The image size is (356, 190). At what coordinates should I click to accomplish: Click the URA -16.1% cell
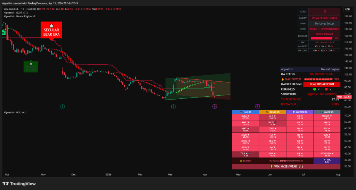pyautogui.click(x=273, y=155)
